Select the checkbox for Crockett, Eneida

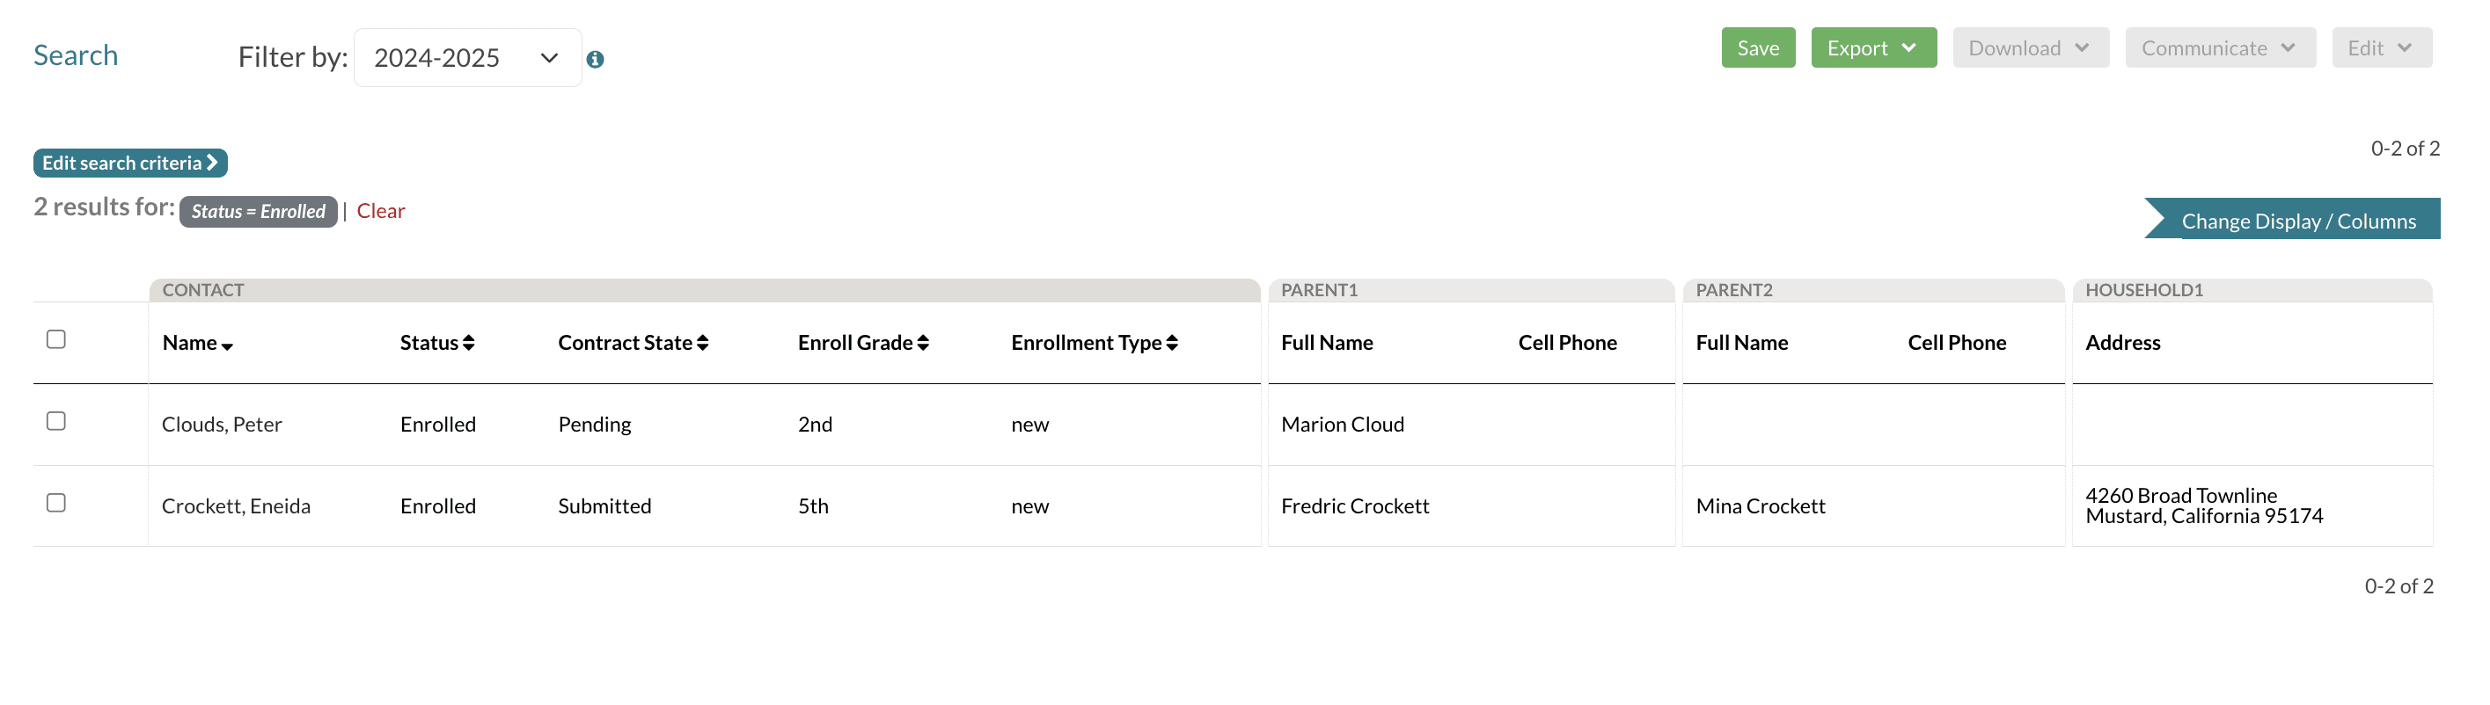click(56, 503)
